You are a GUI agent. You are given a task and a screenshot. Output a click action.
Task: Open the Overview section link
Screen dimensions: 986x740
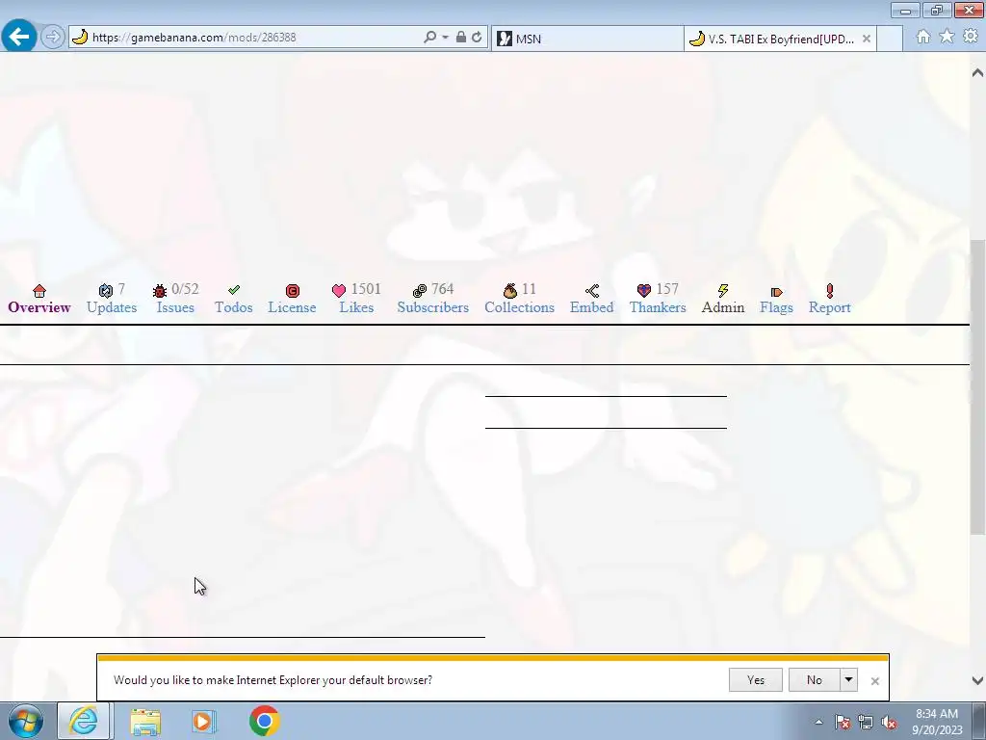pos(39,307)
